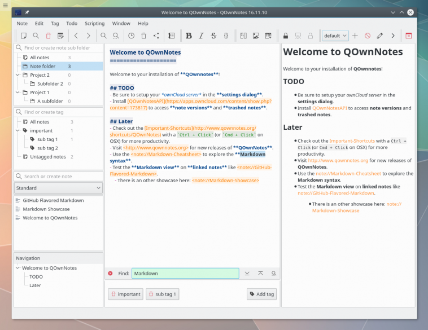Click the Find text field containing Markdown

[x=185, y=274]
